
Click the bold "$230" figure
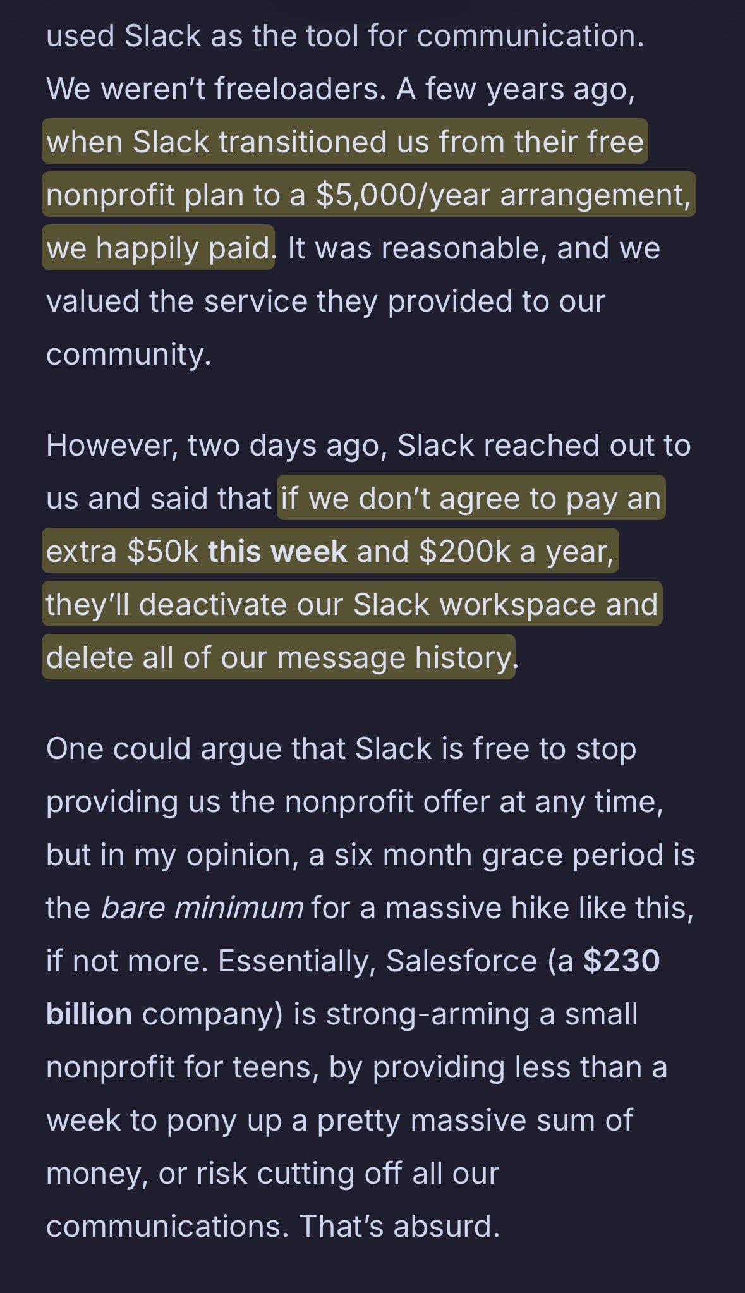click(x=621, y=961)
